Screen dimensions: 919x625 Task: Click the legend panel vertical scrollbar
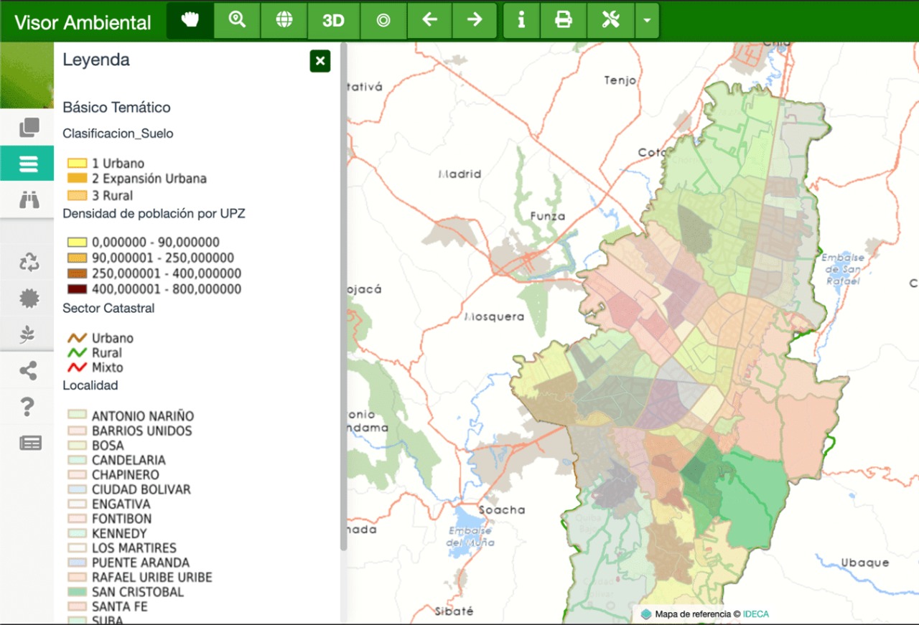pos(343,287)
